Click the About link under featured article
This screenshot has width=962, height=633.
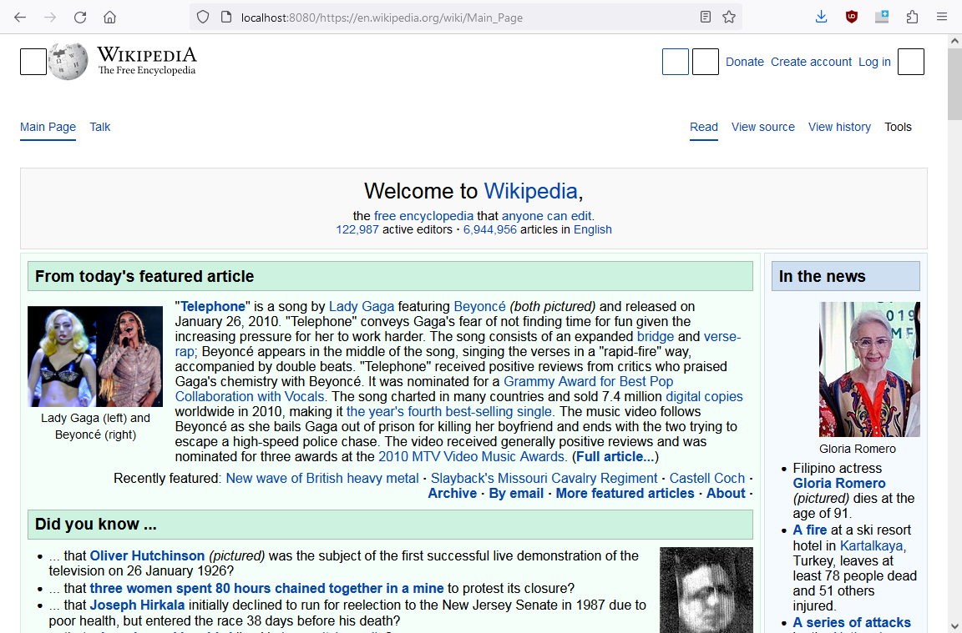point(726,493)
